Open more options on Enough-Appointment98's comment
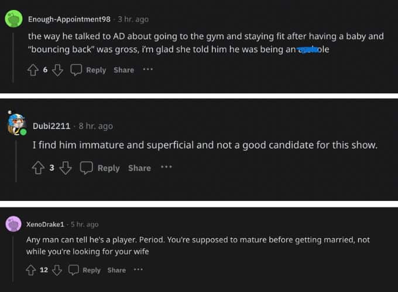 pos(147,69)
